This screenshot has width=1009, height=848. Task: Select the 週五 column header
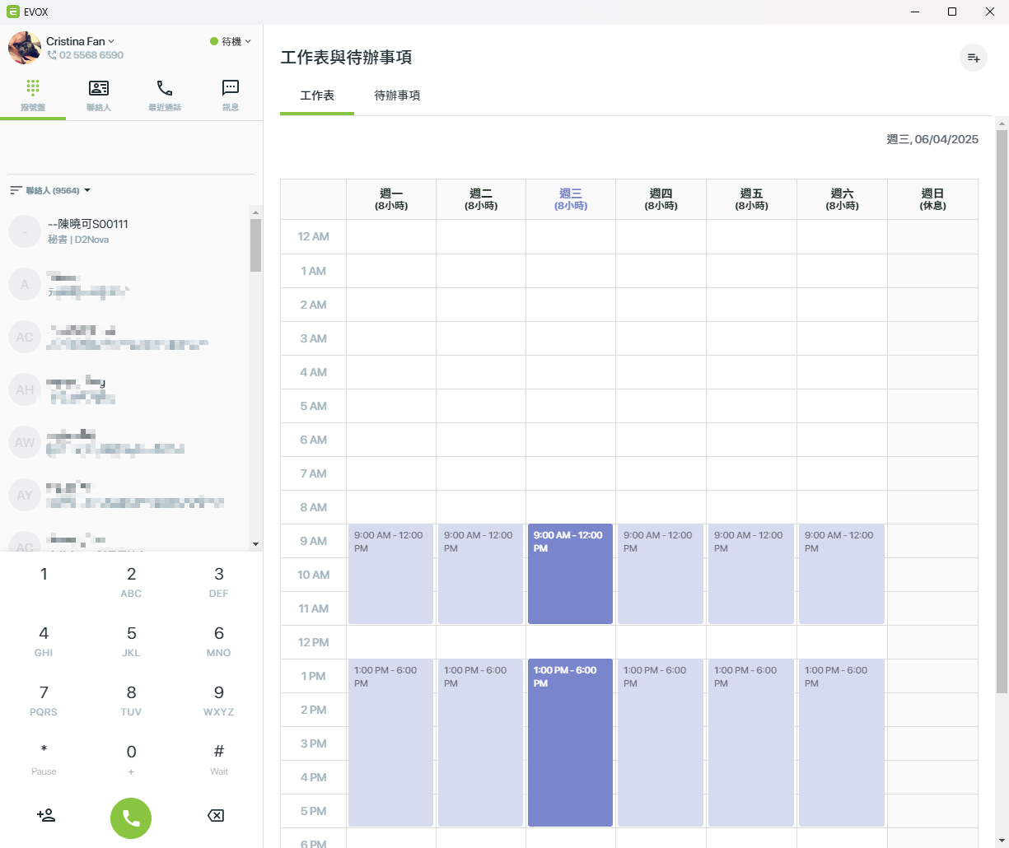click(751, 199)
